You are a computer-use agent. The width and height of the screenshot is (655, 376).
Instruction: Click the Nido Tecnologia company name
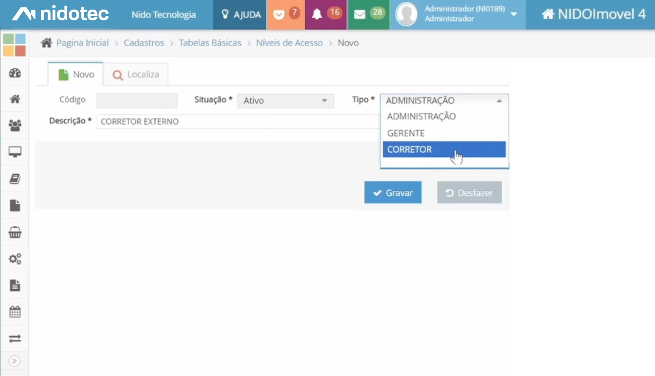pos(164,15)
